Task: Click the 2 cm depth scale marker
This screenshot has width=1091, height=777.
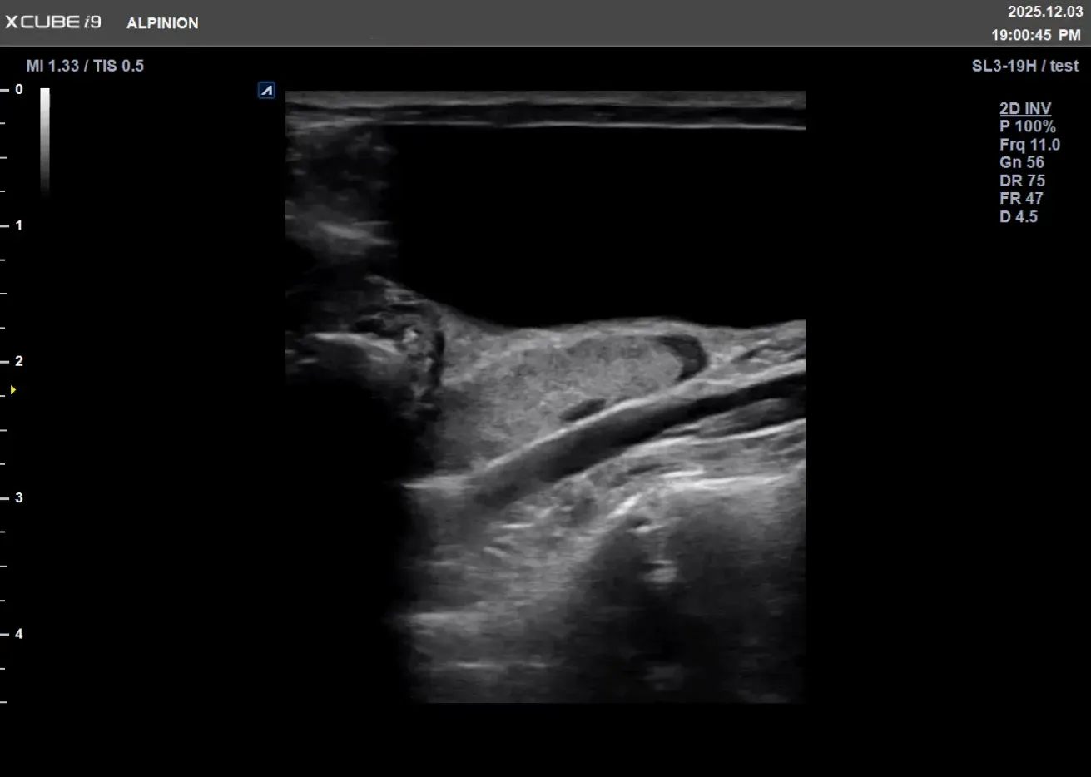Action: 18,361
